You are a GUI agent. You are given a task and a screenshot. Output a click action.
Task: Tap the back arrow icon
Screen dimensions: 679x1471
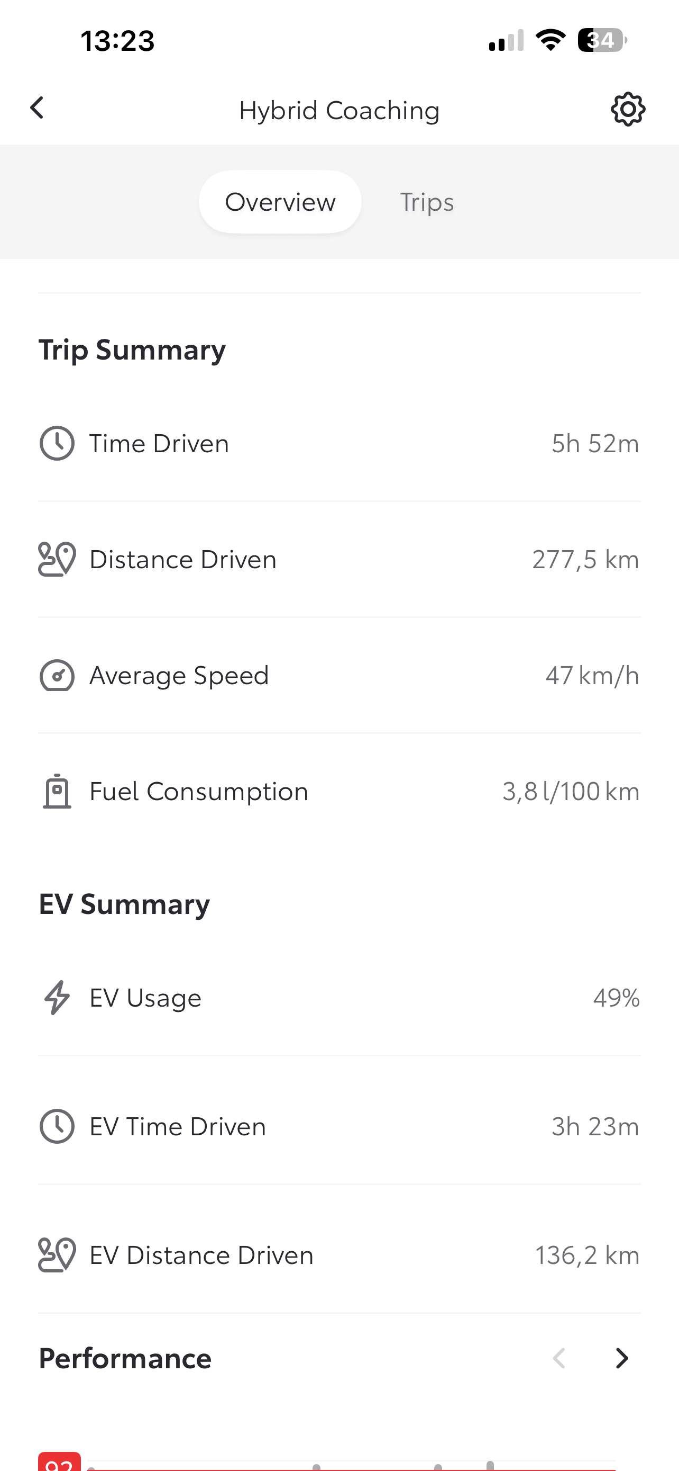coord(37,108)
